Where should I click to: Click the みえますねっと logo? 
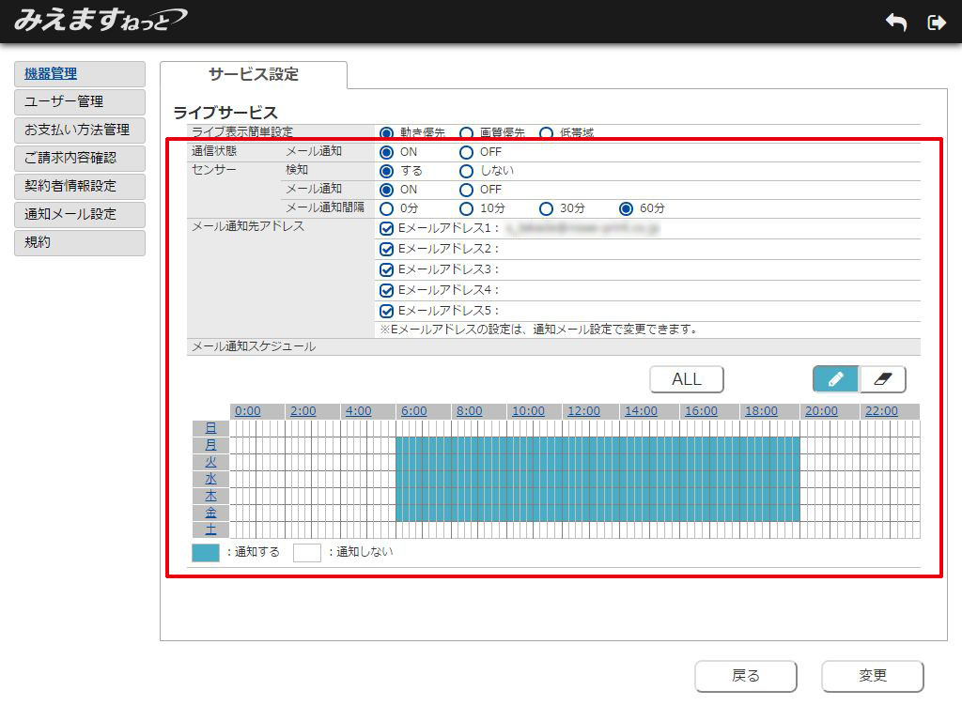coord(101,20)
